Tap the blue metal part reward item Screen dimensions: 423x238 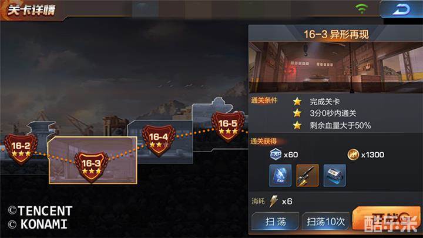coord(334,176)
